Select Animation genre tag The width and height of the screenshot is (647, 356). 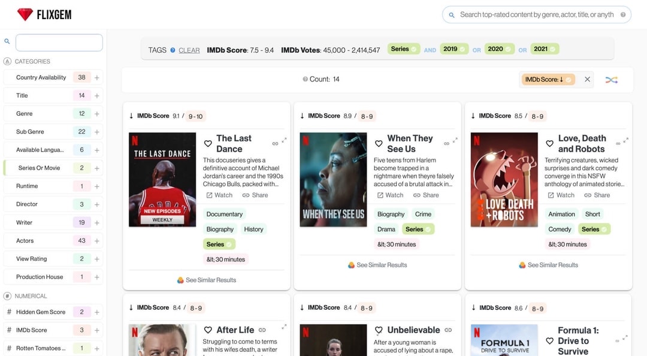(561, 214)
